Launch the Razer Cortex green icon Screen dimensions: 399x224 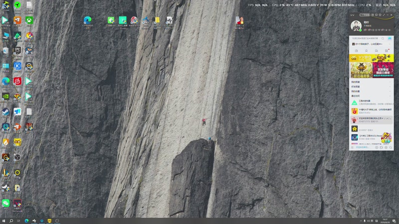17,5
